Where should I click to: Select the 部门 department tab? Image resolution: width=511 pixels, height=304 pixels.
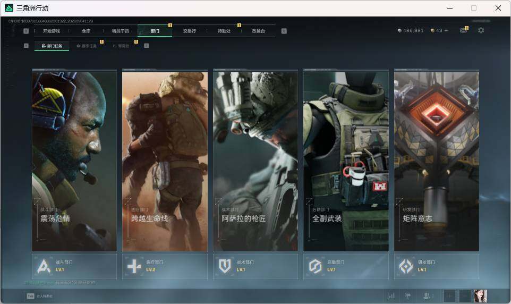coord(155,31)
